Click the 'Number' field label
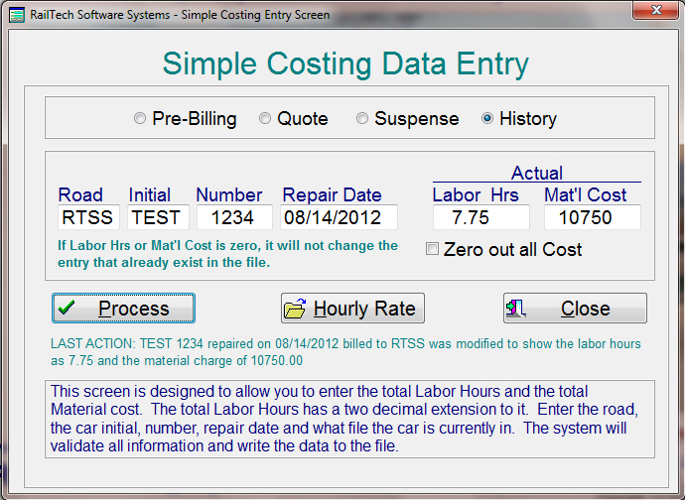Viewport: 685px width, 500px height. click(x=229, y=194)
